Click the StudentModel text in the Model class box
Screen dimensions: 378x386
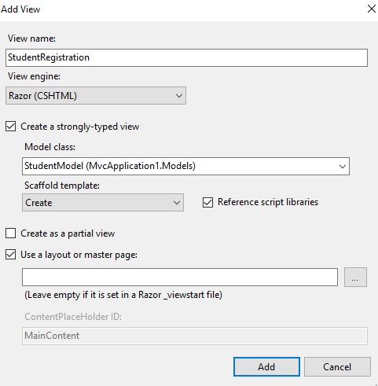click(x=53, y=166)
